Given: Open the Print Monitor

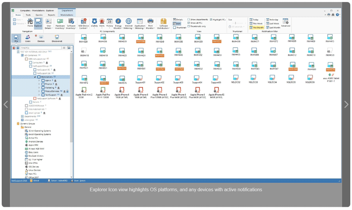Looking at the screenshot, I should point(150,24).
